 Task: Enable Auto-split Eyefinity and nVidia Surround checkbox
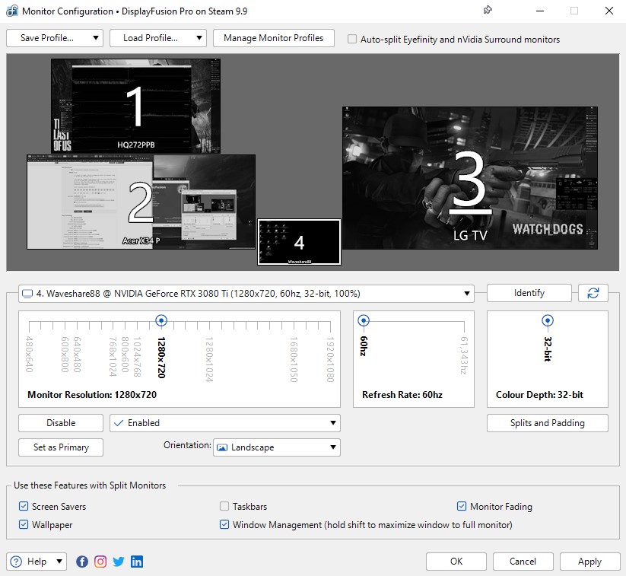pyautogui.click(x=352, y=39)
